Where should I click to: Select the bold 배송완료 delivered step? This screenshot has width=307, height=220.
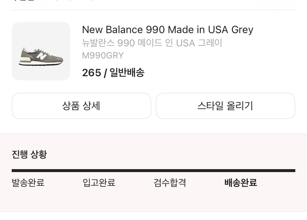[x=240, y=183]
